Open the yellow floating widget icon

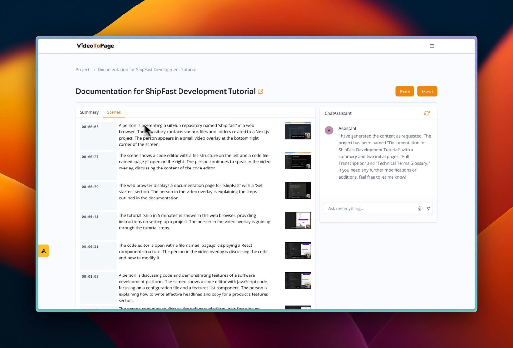tap(44, 251)
